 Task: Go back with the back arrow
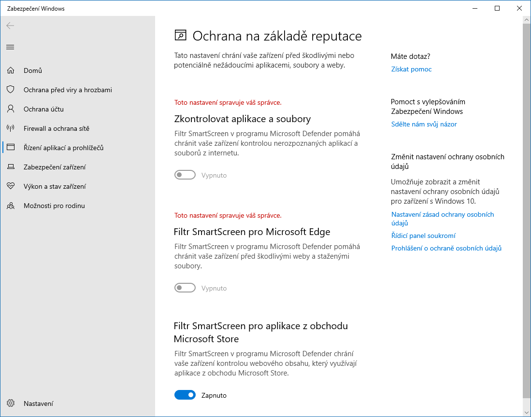10,26
